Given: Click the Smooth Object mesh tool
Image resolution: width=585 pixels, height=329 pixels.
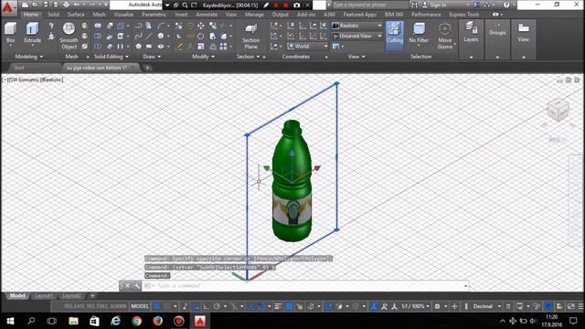Looking at the screenshot, I should click(x=69, y=36).
